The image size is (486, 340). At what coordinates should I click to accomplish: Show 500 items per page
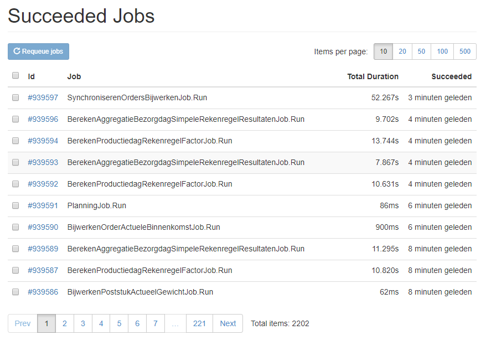(x=465, y=51)
